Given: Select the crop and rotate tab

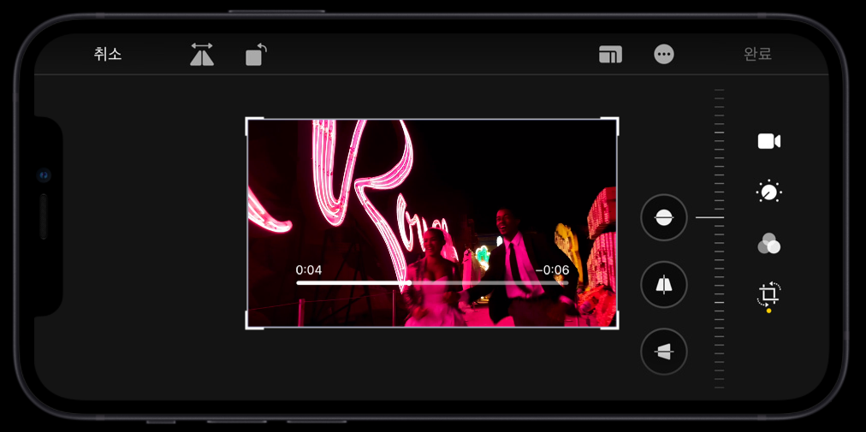Looking at the screenshot, I should tap(768, 294).
